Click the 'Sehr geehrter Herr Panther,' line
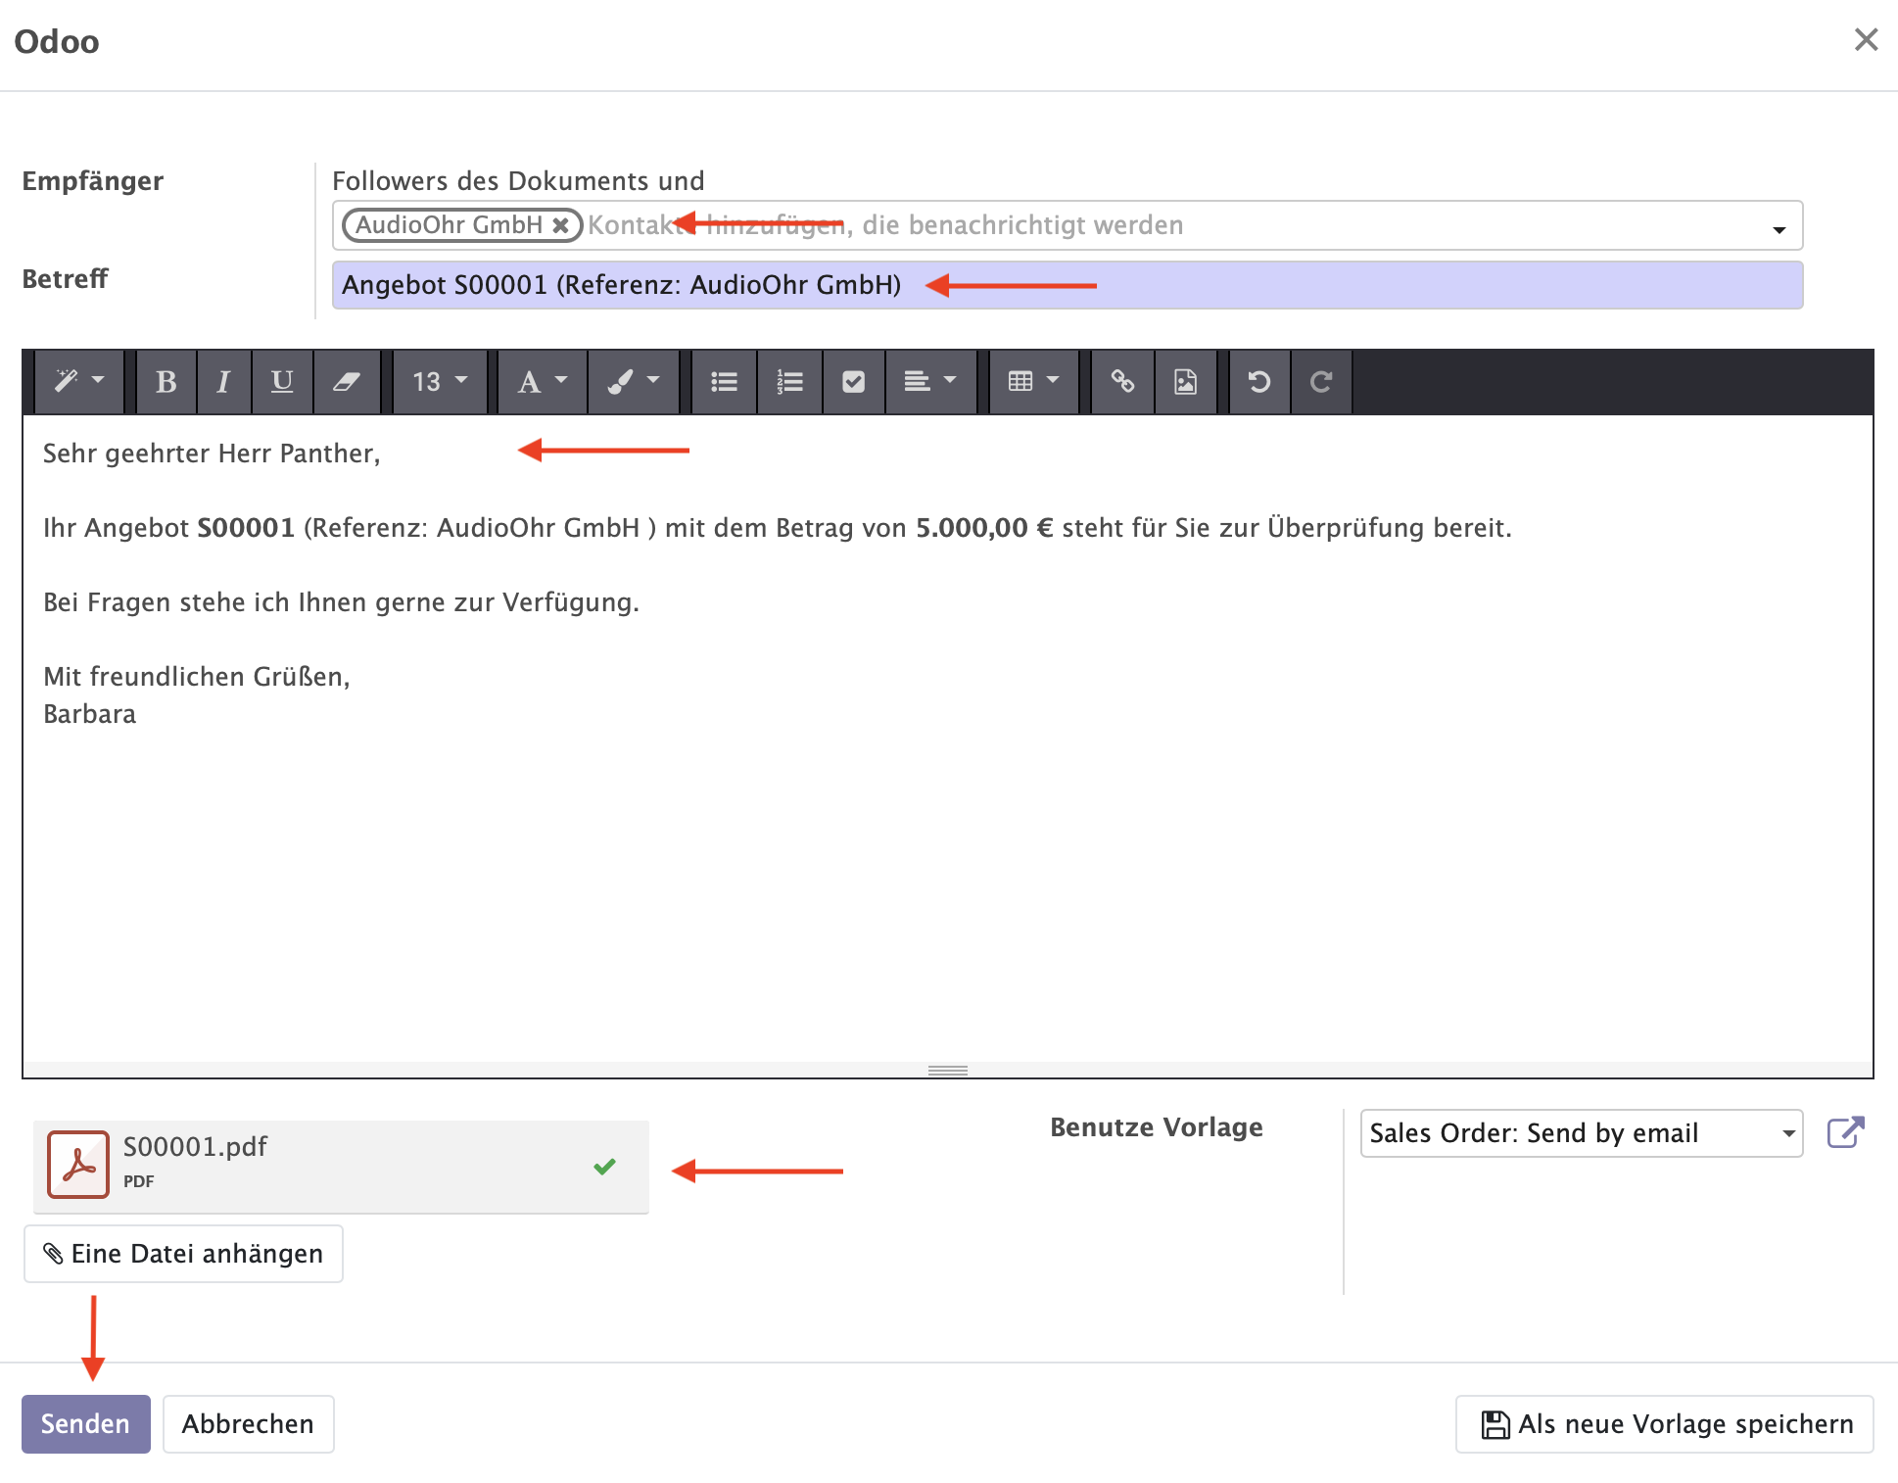The width and height of the screenshot is (1898, 1483). pos(212,454)
